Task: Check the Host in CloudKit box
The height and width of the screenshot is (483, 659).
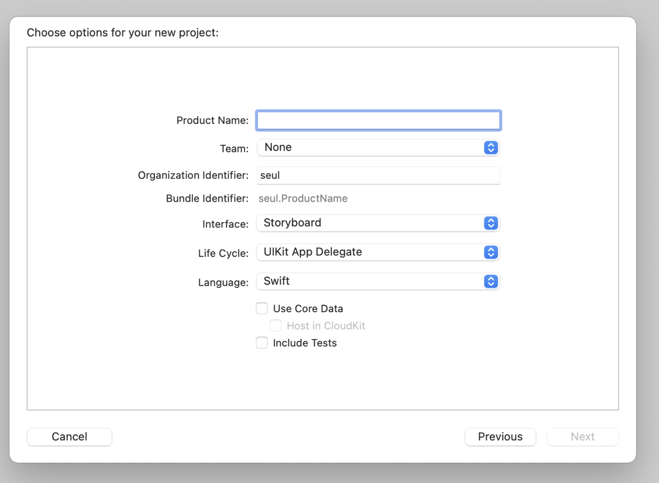Action: pyautogui.click(x=276, y=326)
